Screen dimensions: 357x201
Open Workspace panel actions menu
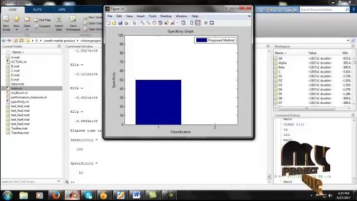[x=353, y=46]
